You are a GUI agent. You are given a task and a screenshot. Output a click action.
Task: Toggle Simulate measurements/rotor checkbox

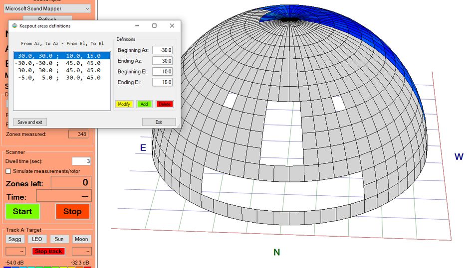(x=8, y=171)
